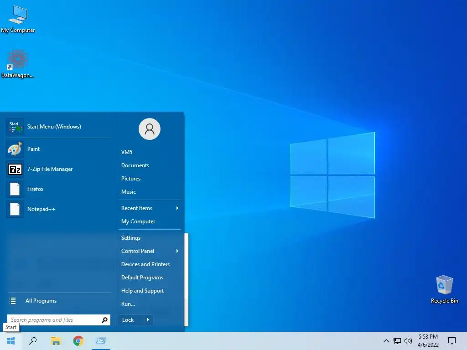Image resolution: width=467 pixels, height=350 pixels.
Task: Open taskbar Search magnifier icon
Action: [x=33, y=341]
